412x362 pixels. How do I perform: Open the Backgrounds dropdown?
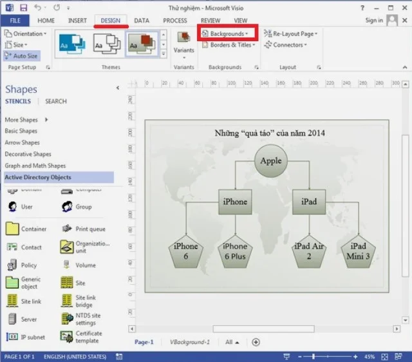coord(227,33)
